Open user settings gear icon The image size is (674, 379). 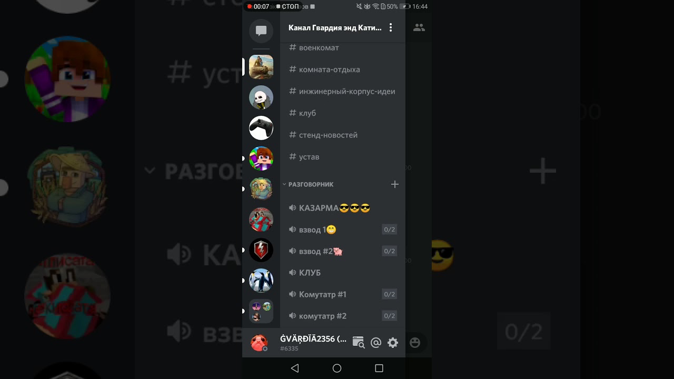click(393, 343)
